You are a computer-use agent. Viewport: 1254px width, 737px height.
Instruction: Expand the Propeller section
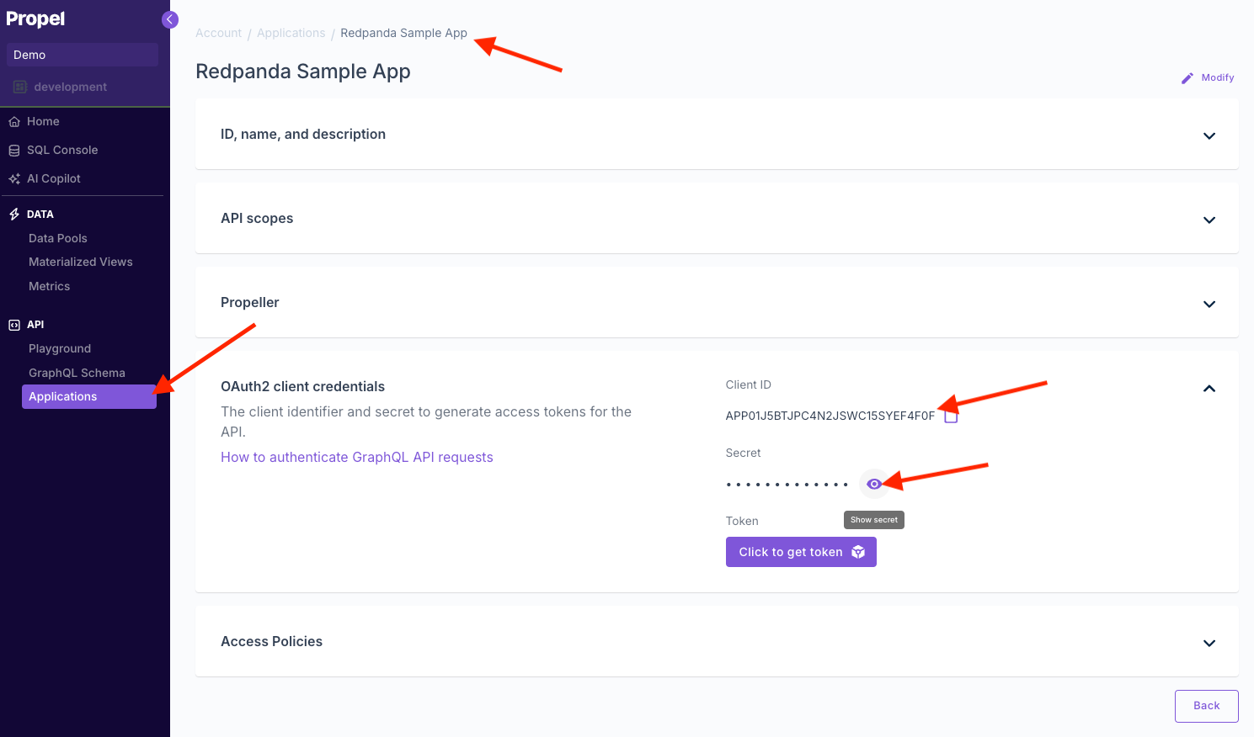pos(1209,304)
